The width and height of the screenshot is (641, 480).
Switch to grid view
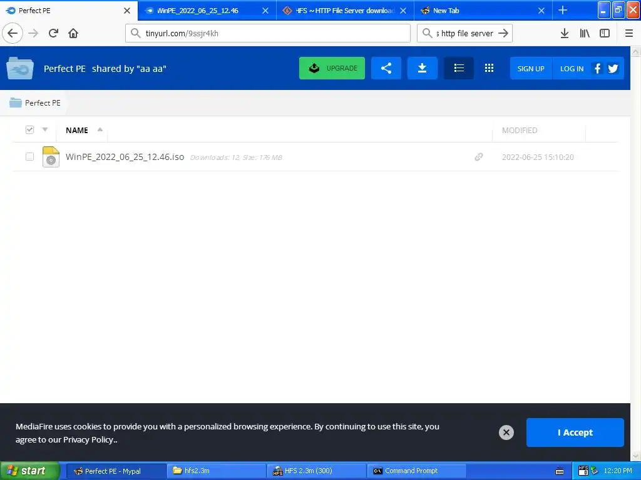[489, 68]
